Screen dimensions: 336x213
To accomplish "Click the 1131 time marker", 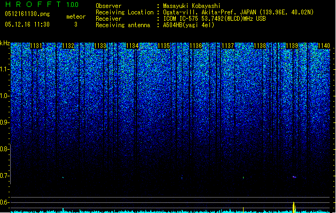I will tap(36, 46).
